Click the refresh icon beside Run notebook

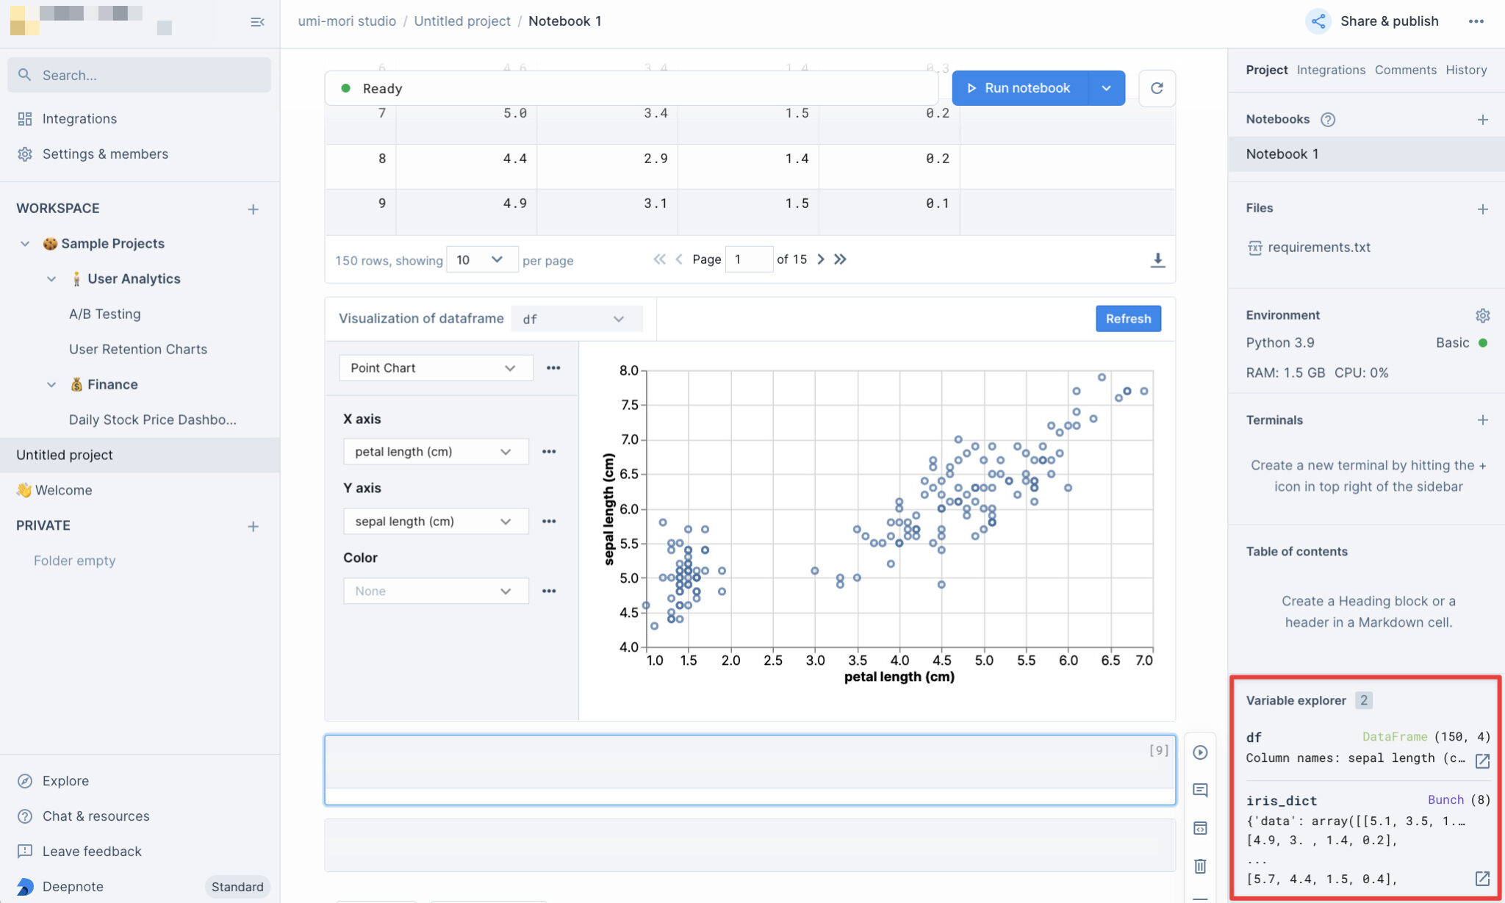(x=1157, y=88)
